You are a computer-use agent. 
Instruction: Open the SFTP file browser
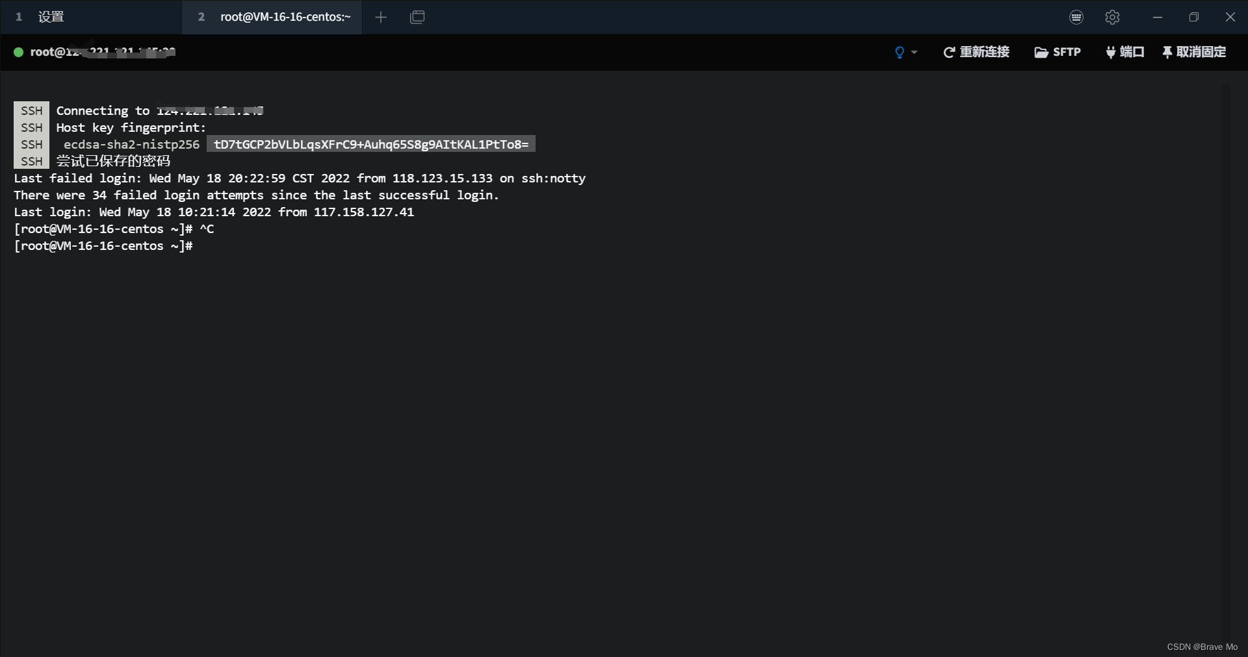coord(1058,52)
